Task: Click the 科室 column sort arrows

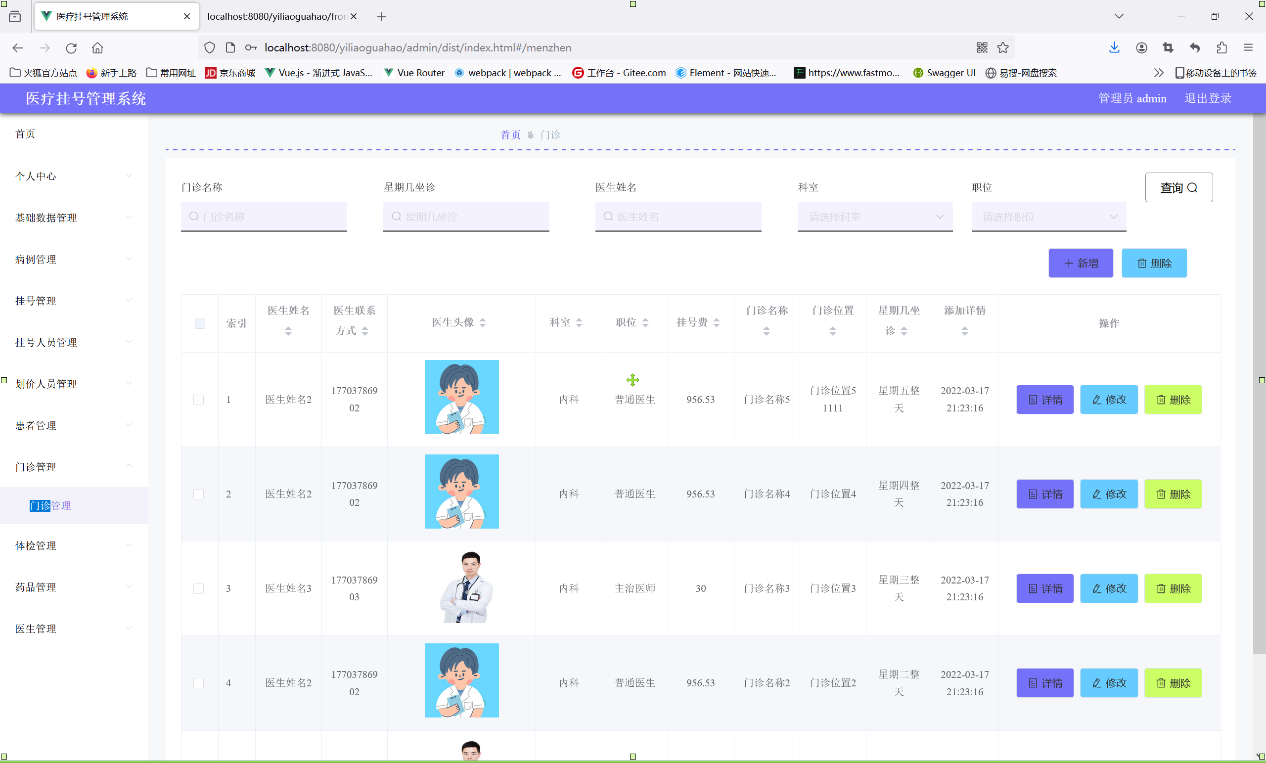Action: pos(579,323)
